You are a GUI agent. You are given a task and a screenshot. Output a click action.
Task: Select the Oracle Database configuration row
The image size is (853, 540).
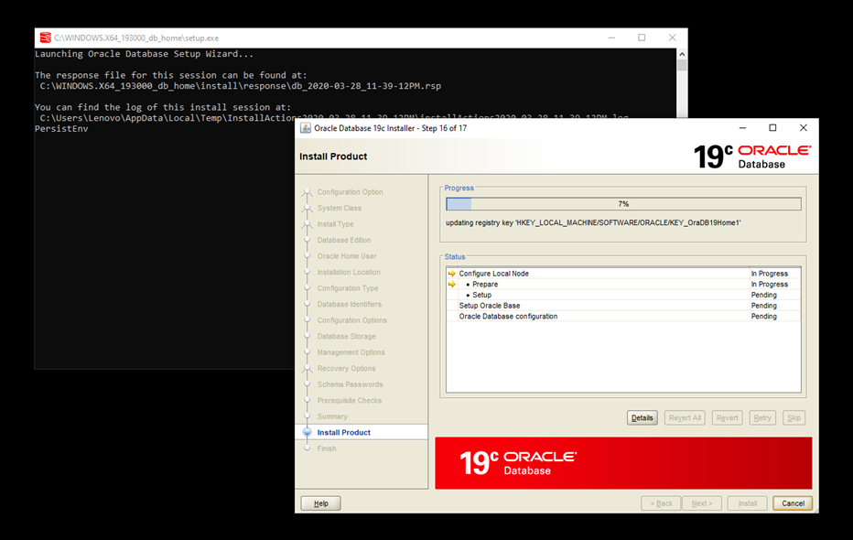(x=623, y=316)
